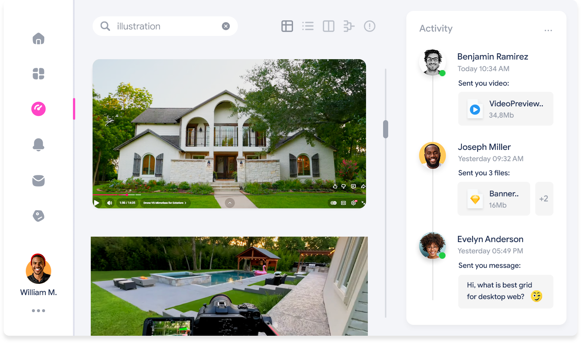Open the Activity panel three-dot menu

coord(548,30)
